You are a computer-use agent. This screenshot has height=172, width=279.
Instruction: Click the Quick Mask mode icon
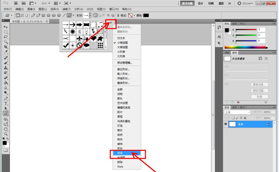pos(6,150)
